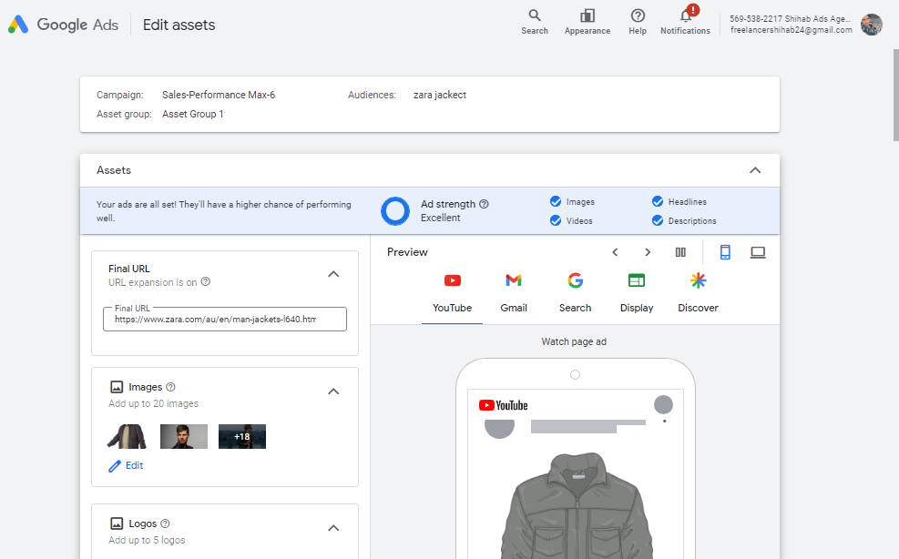Select the Search preview tab
This screenshot has height=559, width=899.
[575, 293]
